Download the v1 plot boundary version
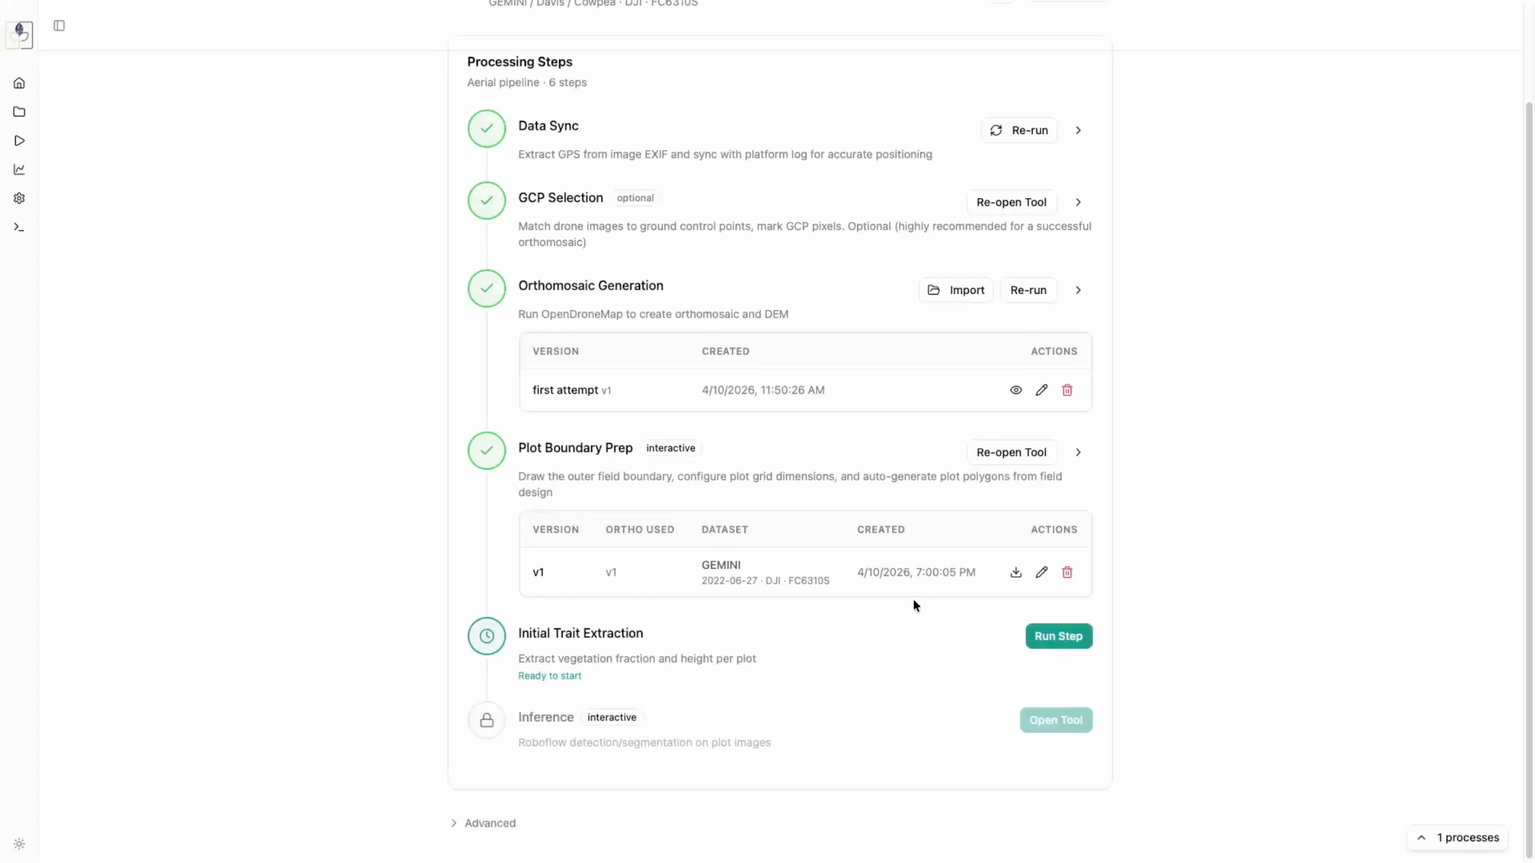The image size is (1535, 863). [1016, 572]
